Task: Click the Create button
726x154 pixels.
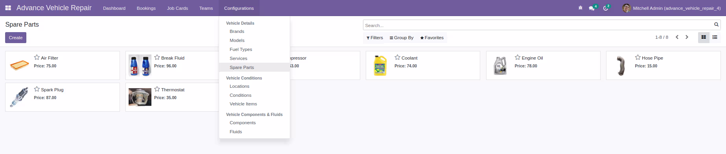Action: tap(16, 38)
